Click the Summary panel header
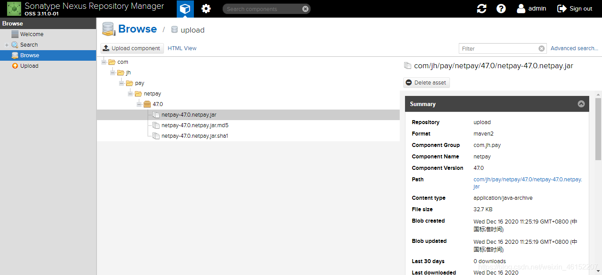Viewport: 602px width, 275px height. pyautogui.click(x=497, y=104)
